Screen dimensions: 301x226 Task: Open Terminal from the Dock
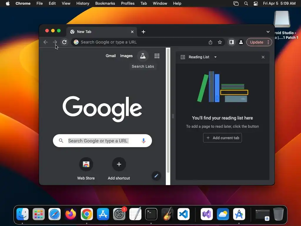click(x=151, y=214)
